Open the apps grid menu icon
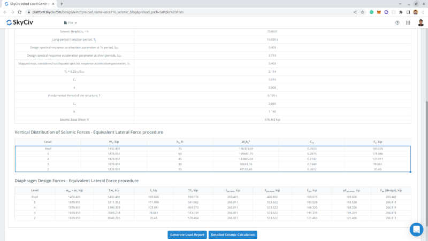This screenshot has width=428, height=241. [408, 23]
